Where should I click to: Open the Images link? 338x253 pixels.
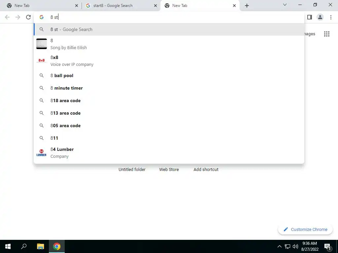(309, 34)
